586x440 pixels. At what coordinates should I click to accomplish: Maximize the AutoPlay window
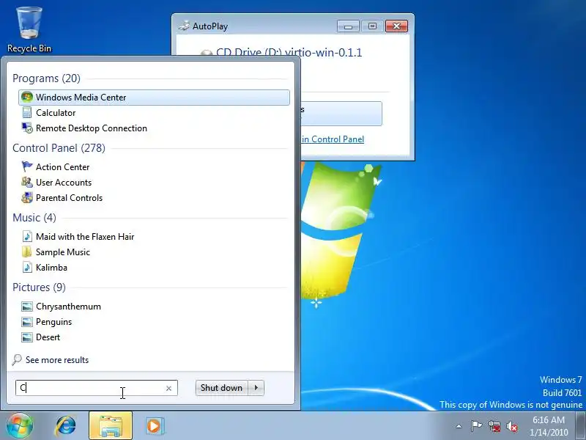point(372,26)
